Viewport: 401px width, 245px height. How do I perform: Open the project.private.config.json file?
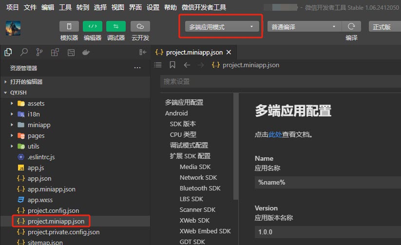click(75, 232)
